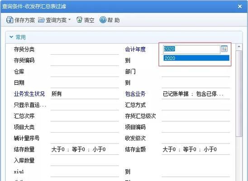Click the vertical scrollbar thumb
Viewport: 248px width, 181px height.
pyautogui.click(x=239, y=94)
